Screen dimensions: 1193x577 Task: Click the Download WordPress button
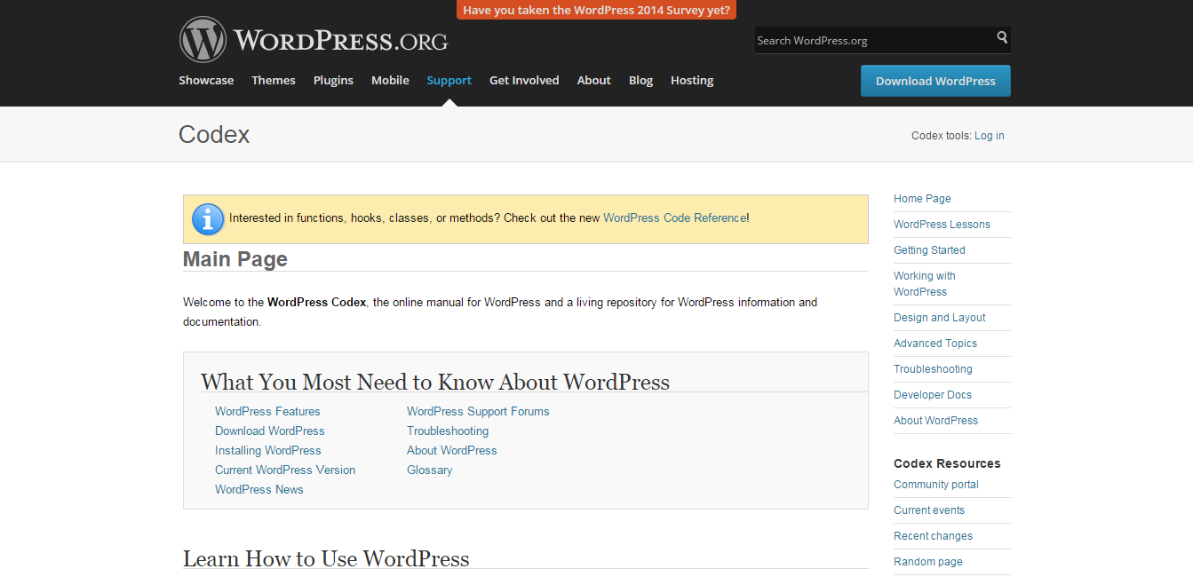935,81
